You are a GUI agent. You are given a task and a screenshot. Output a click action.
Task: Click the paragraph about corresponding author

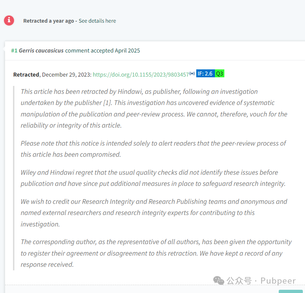156,253
